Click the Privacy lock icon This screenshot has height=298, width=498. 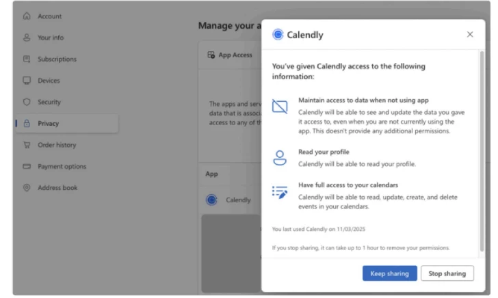coord(27,124)
